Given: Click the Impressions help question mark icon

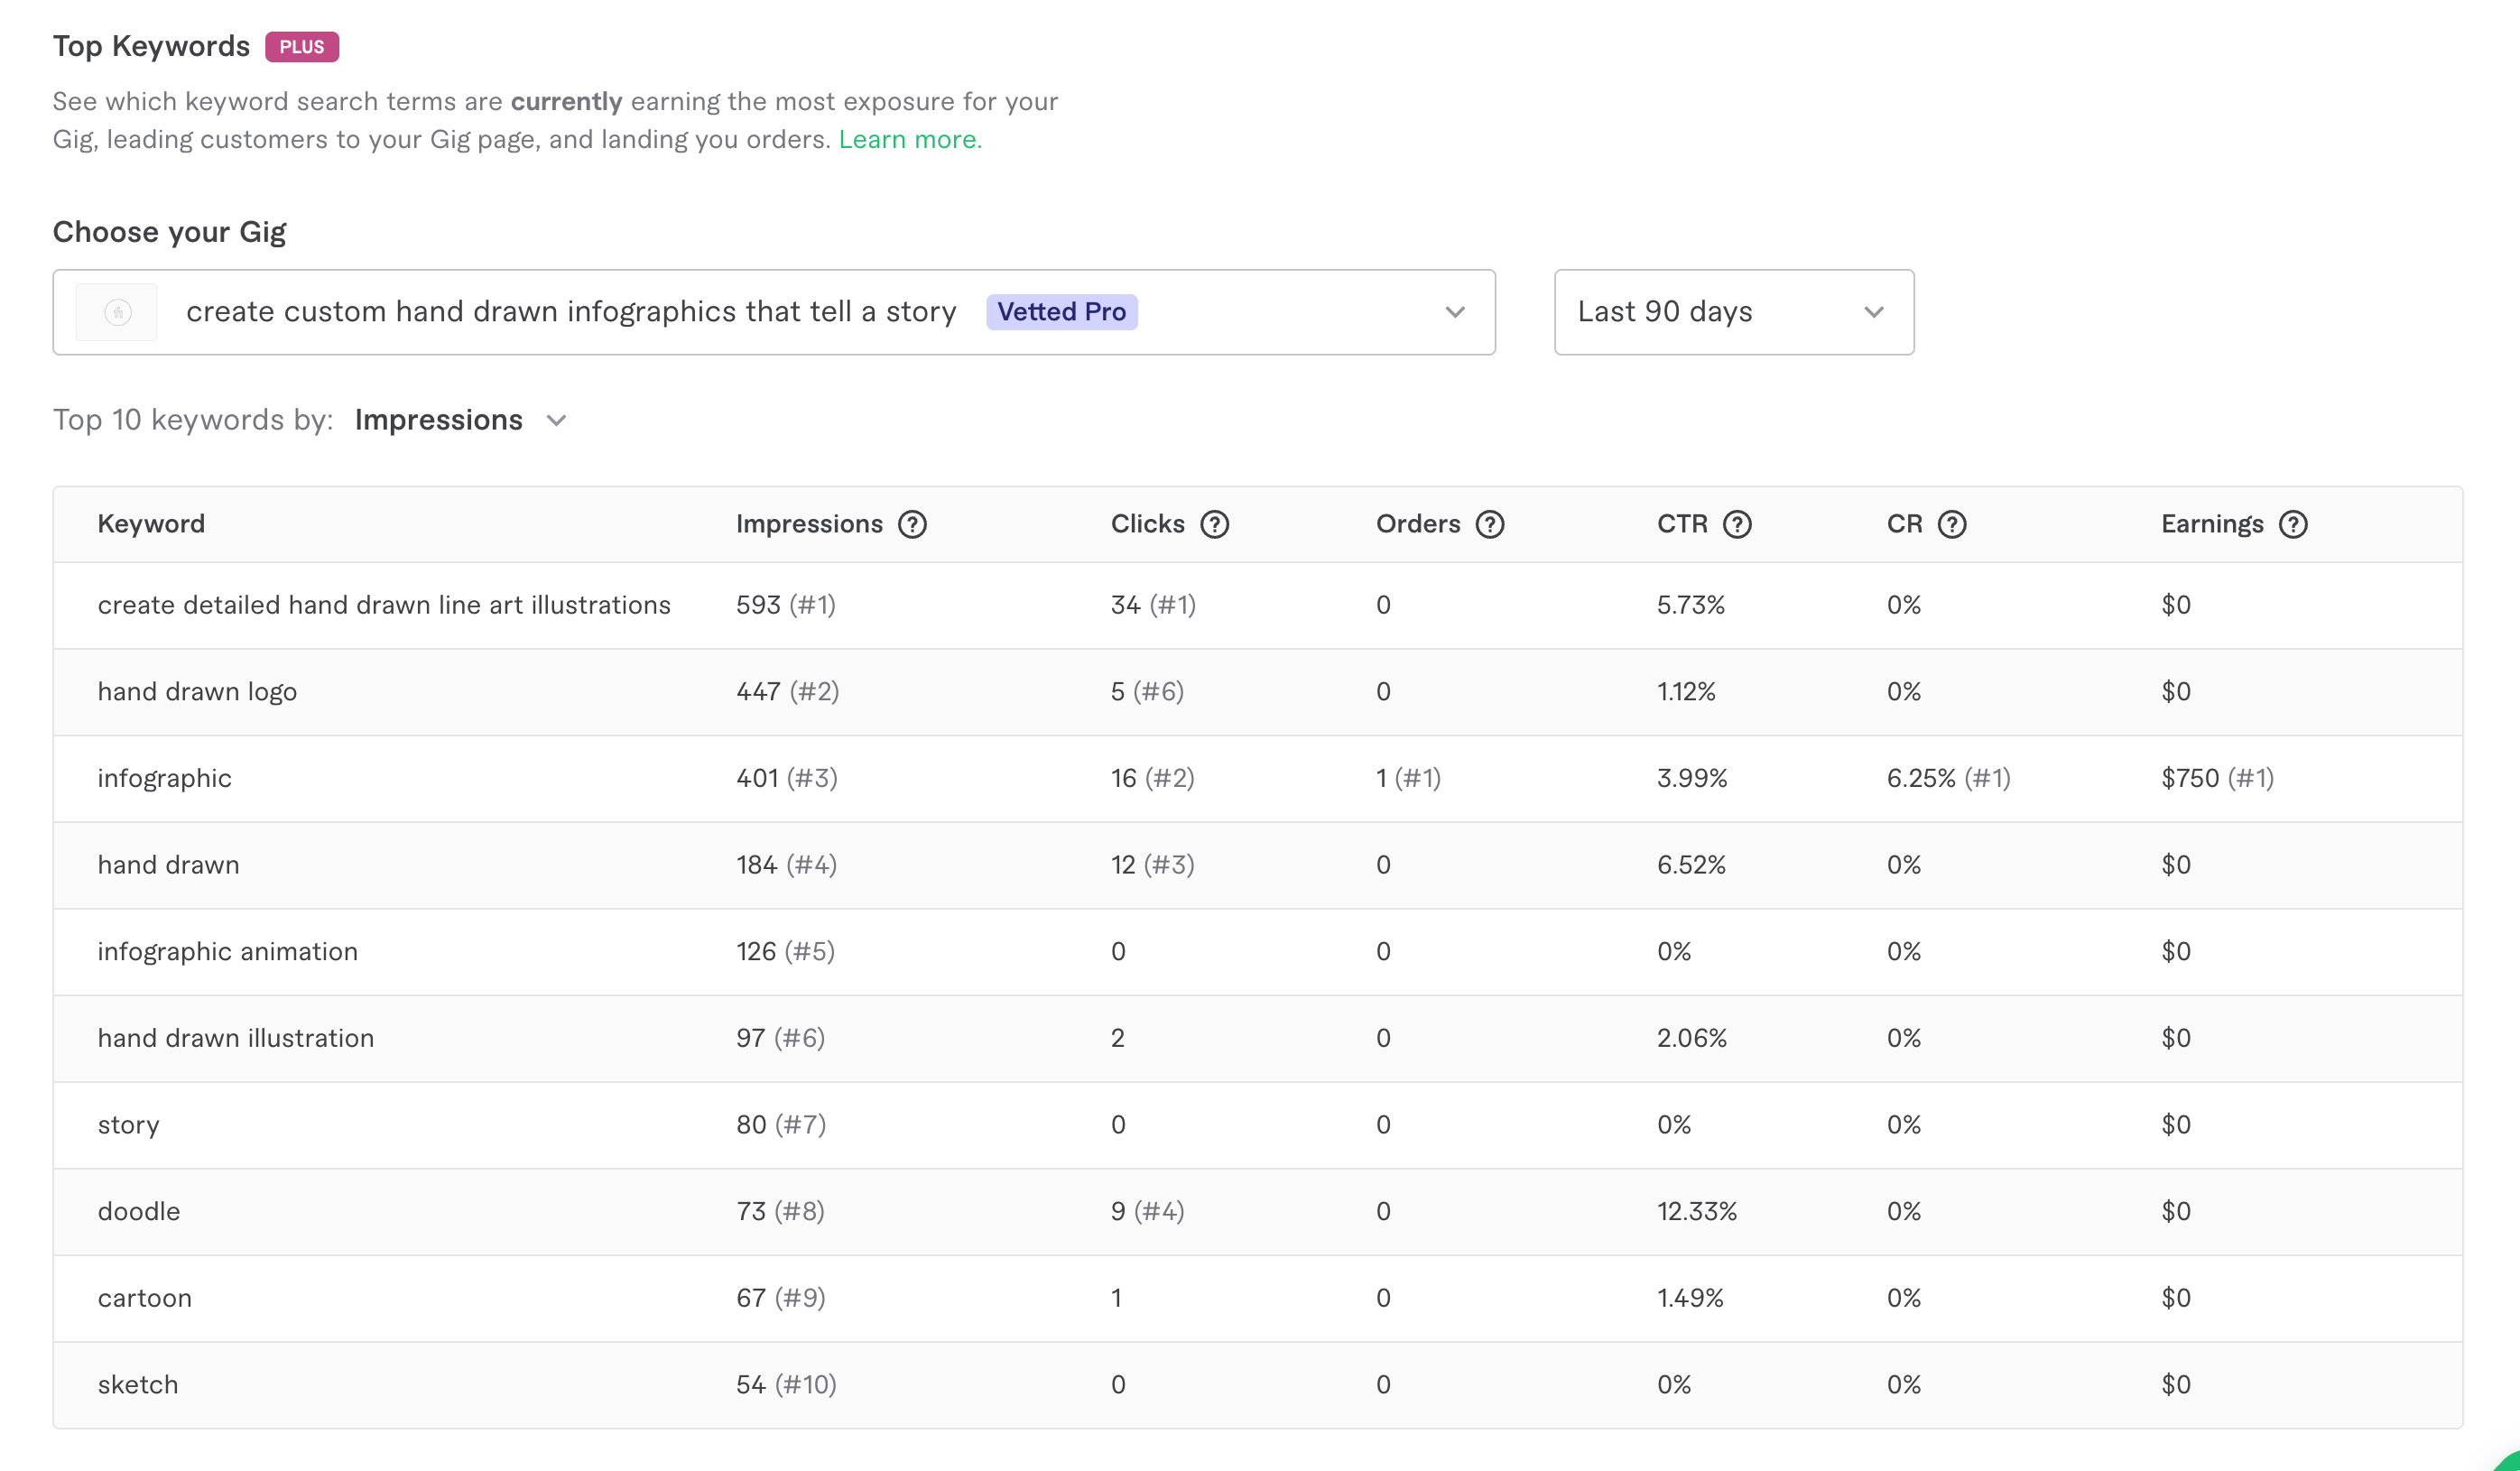Looking at the screenshot, I should point(911,524).
